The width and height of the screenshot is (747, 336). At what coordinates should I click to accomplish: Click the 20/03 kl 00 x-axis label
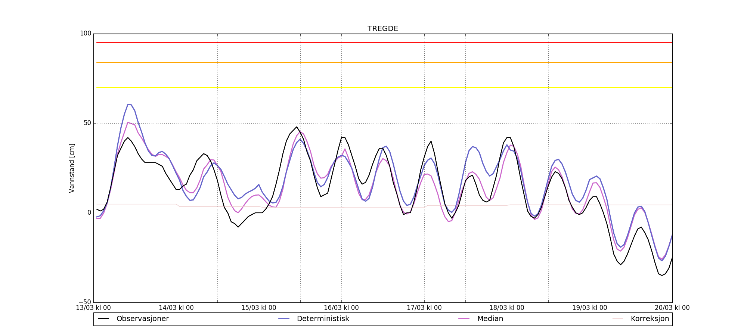pyautogui.click(x=672, y=308)
